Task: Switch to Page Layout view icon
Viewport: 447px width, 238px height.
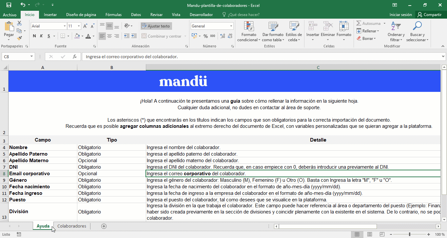Action: [x=370, y=234]
